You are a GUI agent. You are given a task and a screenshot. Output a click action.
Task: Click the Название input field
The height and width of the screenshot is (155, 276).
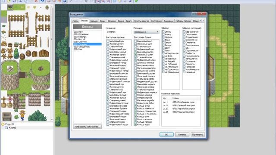tap(119, 32)
